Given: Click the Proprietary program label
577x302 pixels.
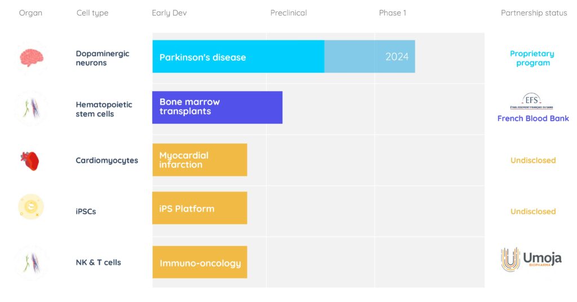Looking at the screenshot, I should coord(532,58).
